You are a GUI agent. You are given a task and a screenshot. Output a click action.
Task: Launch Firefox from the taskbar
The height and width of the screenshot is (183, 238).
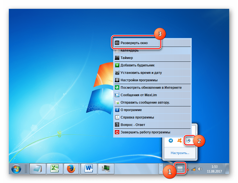(71, 169)
